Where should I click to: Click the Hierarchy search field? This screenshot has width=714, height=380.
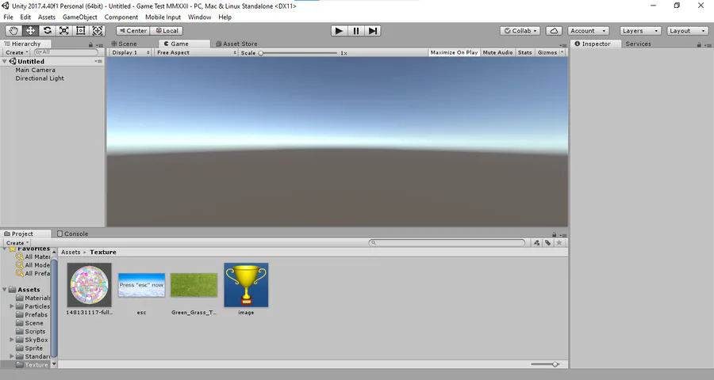66,52
